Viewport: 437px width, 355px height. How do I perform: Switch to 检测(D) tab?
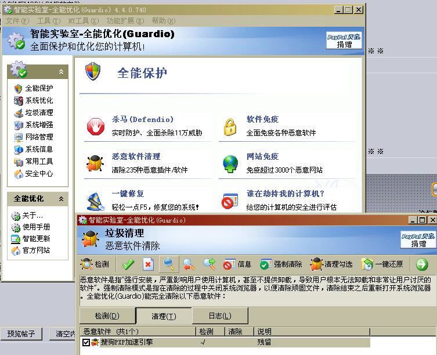[x=107, y=316]
